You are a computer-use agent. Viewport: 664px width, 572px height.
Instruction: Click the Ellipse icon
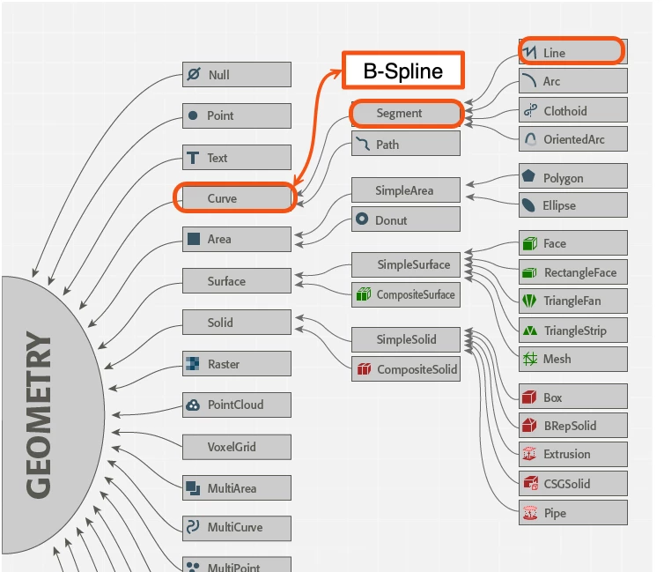coord(528,204)
